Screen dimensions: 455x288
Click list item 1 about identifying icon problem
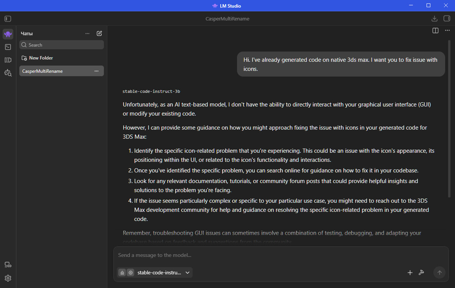click(284, 155)
